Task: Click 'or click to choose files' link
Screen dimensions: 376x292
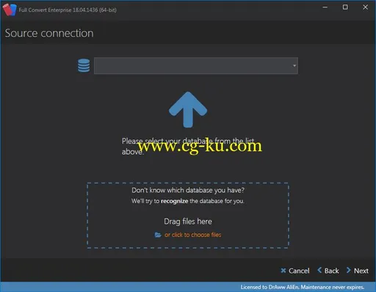Action: pos(193,235)
